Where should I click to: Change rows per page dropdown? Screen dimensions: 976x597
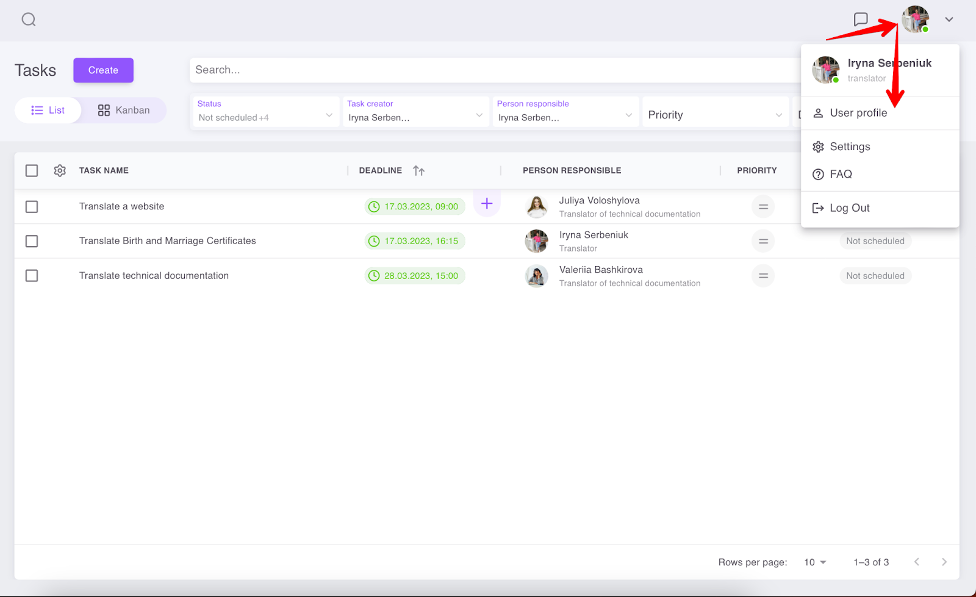tap(815, 562)
